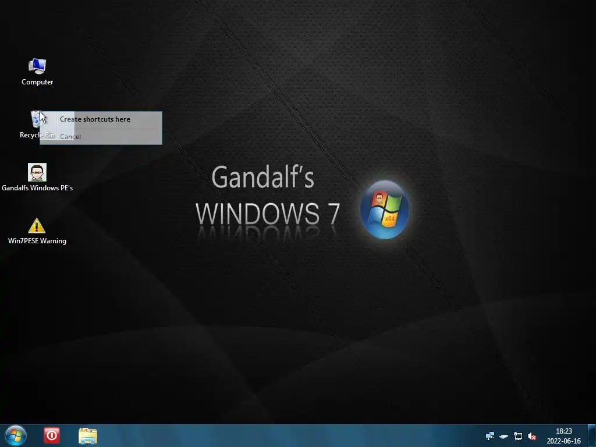
Task: Open the clock showing 18:23 and date
Action: [563, 436]
